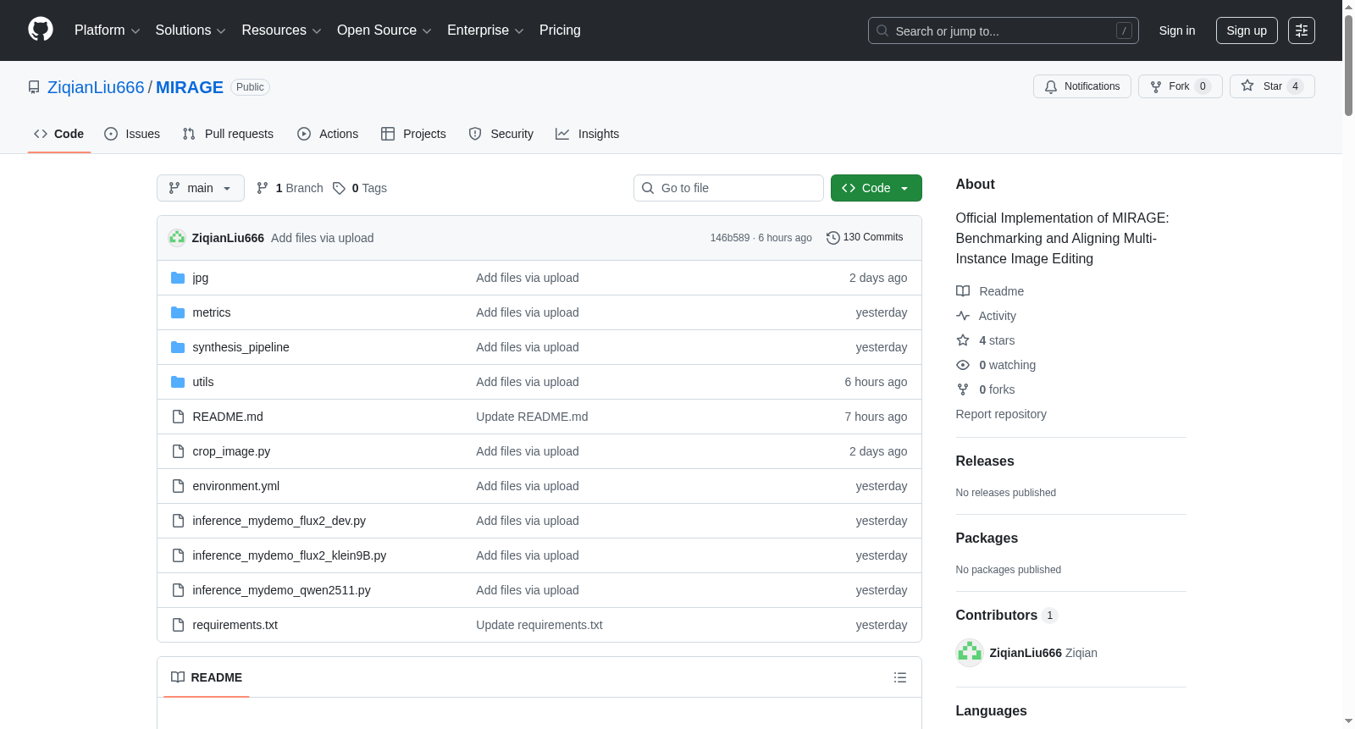Click the Contributors heading link
The width and height of the screenshot is (1355, 729).
coord(1007,615)
